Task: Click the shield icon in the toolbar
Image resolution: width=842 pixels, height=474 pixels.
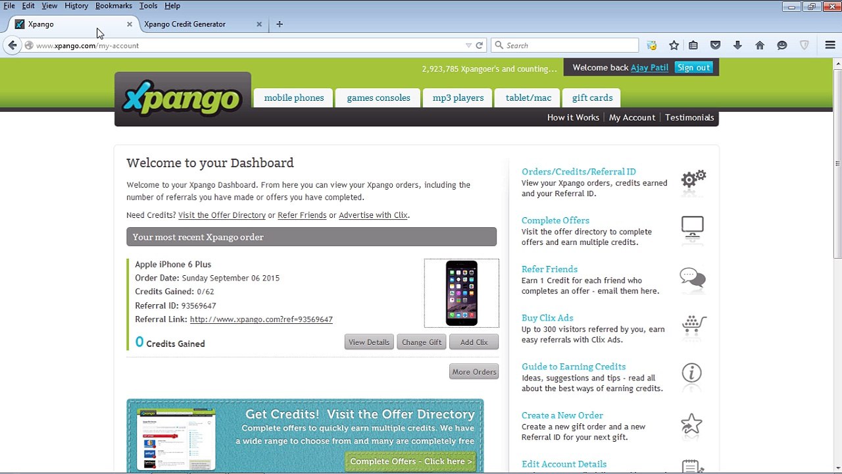Action: pos(804,45)
